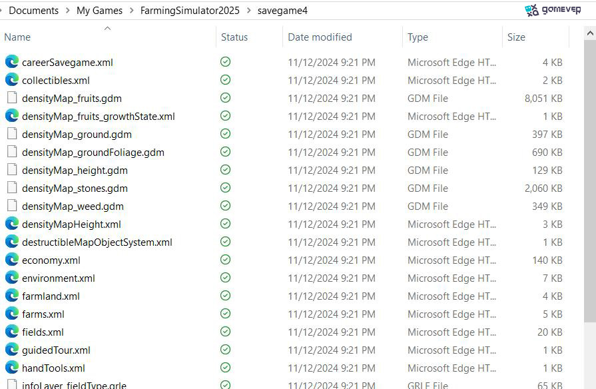
Task: Expand the chevron before savegame4 in path
Action: [248, 11]
